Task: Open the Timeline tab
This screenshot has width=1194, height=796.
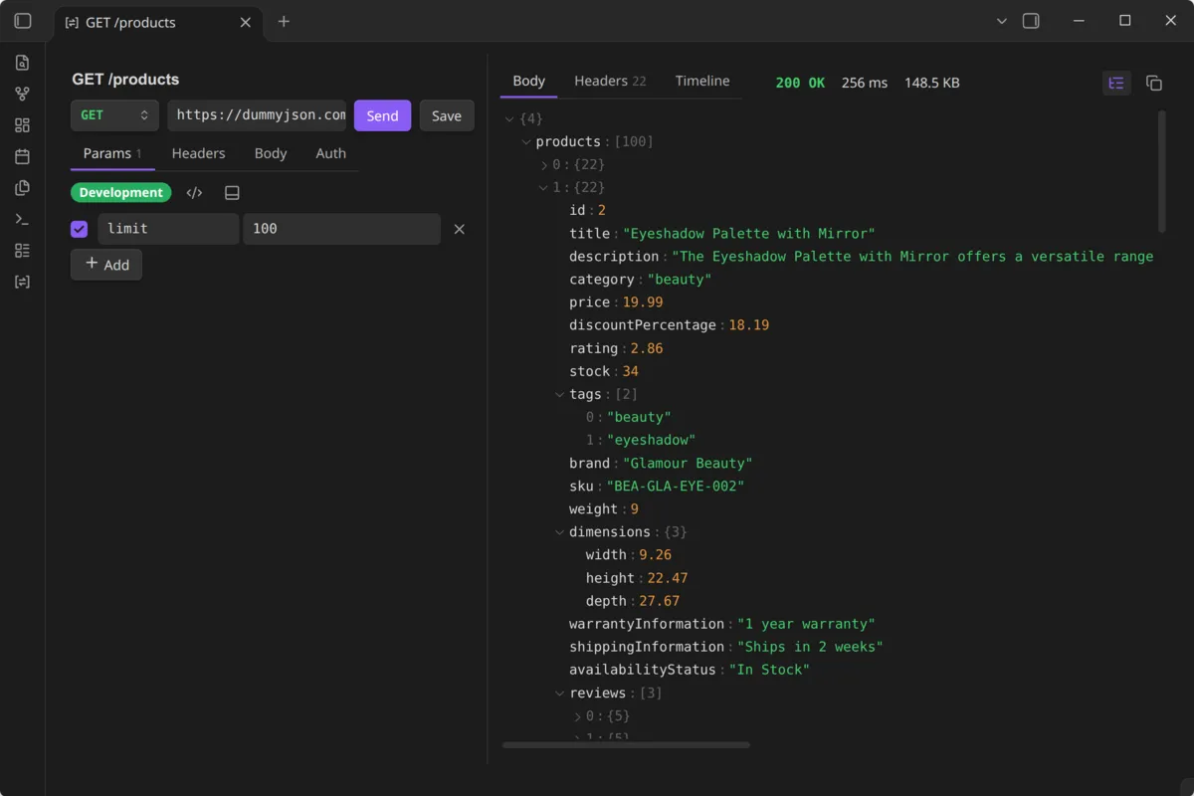Action: click(x=702, y=82)
